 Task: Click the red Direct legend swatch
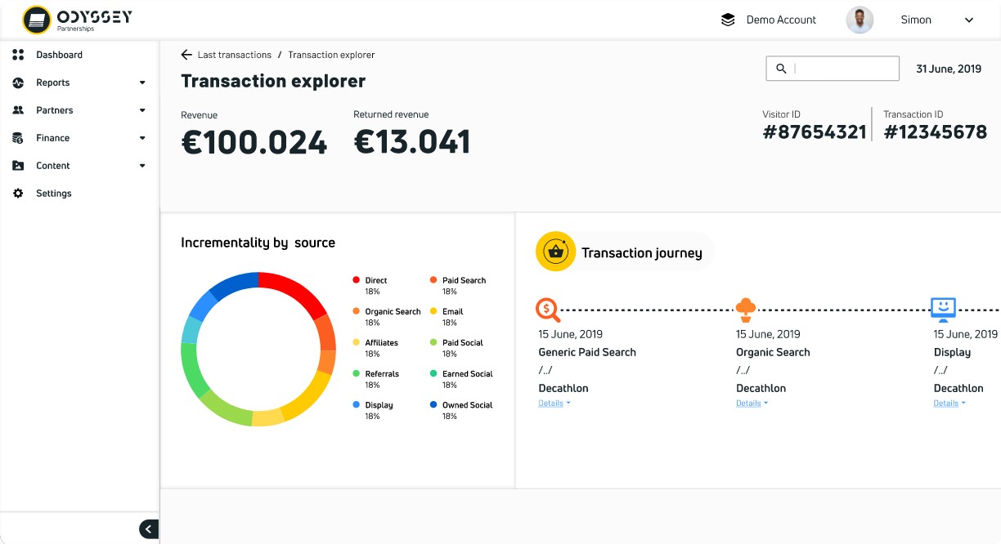(x=356, y=280)
